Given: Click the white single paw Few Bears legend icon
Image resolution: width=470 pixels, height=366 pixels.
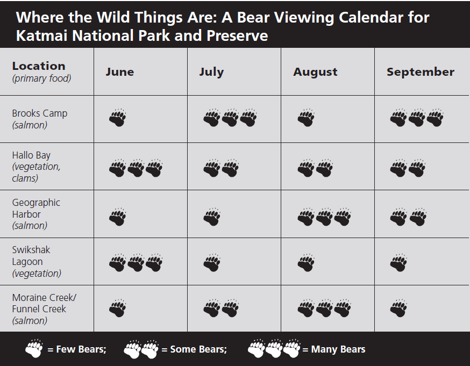Looking at the screenshot, I should point(34,348).
